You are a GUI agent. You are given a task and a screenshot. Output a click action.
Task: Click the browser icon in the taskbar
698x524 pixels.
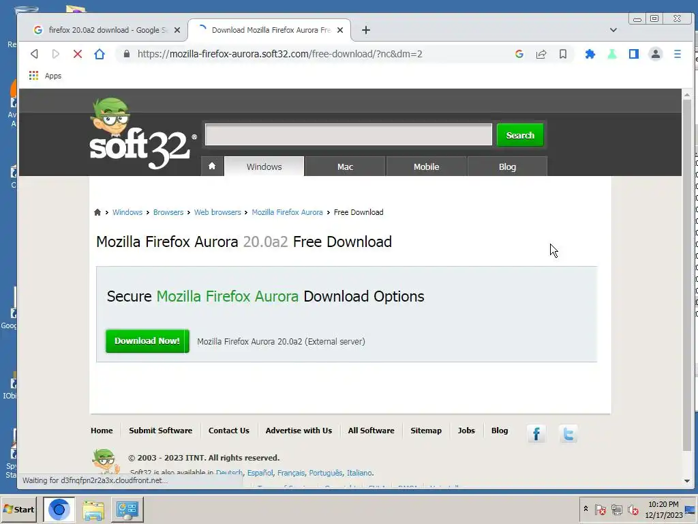point(59,509)
